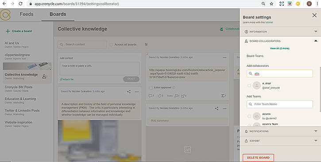Click the browser zoom magnifier icon
This screenshot has width=321, height=162.
pos(263,4)
